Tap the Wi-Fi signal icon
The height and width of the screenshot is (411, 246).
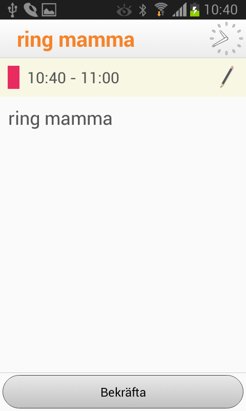point(161,10)
